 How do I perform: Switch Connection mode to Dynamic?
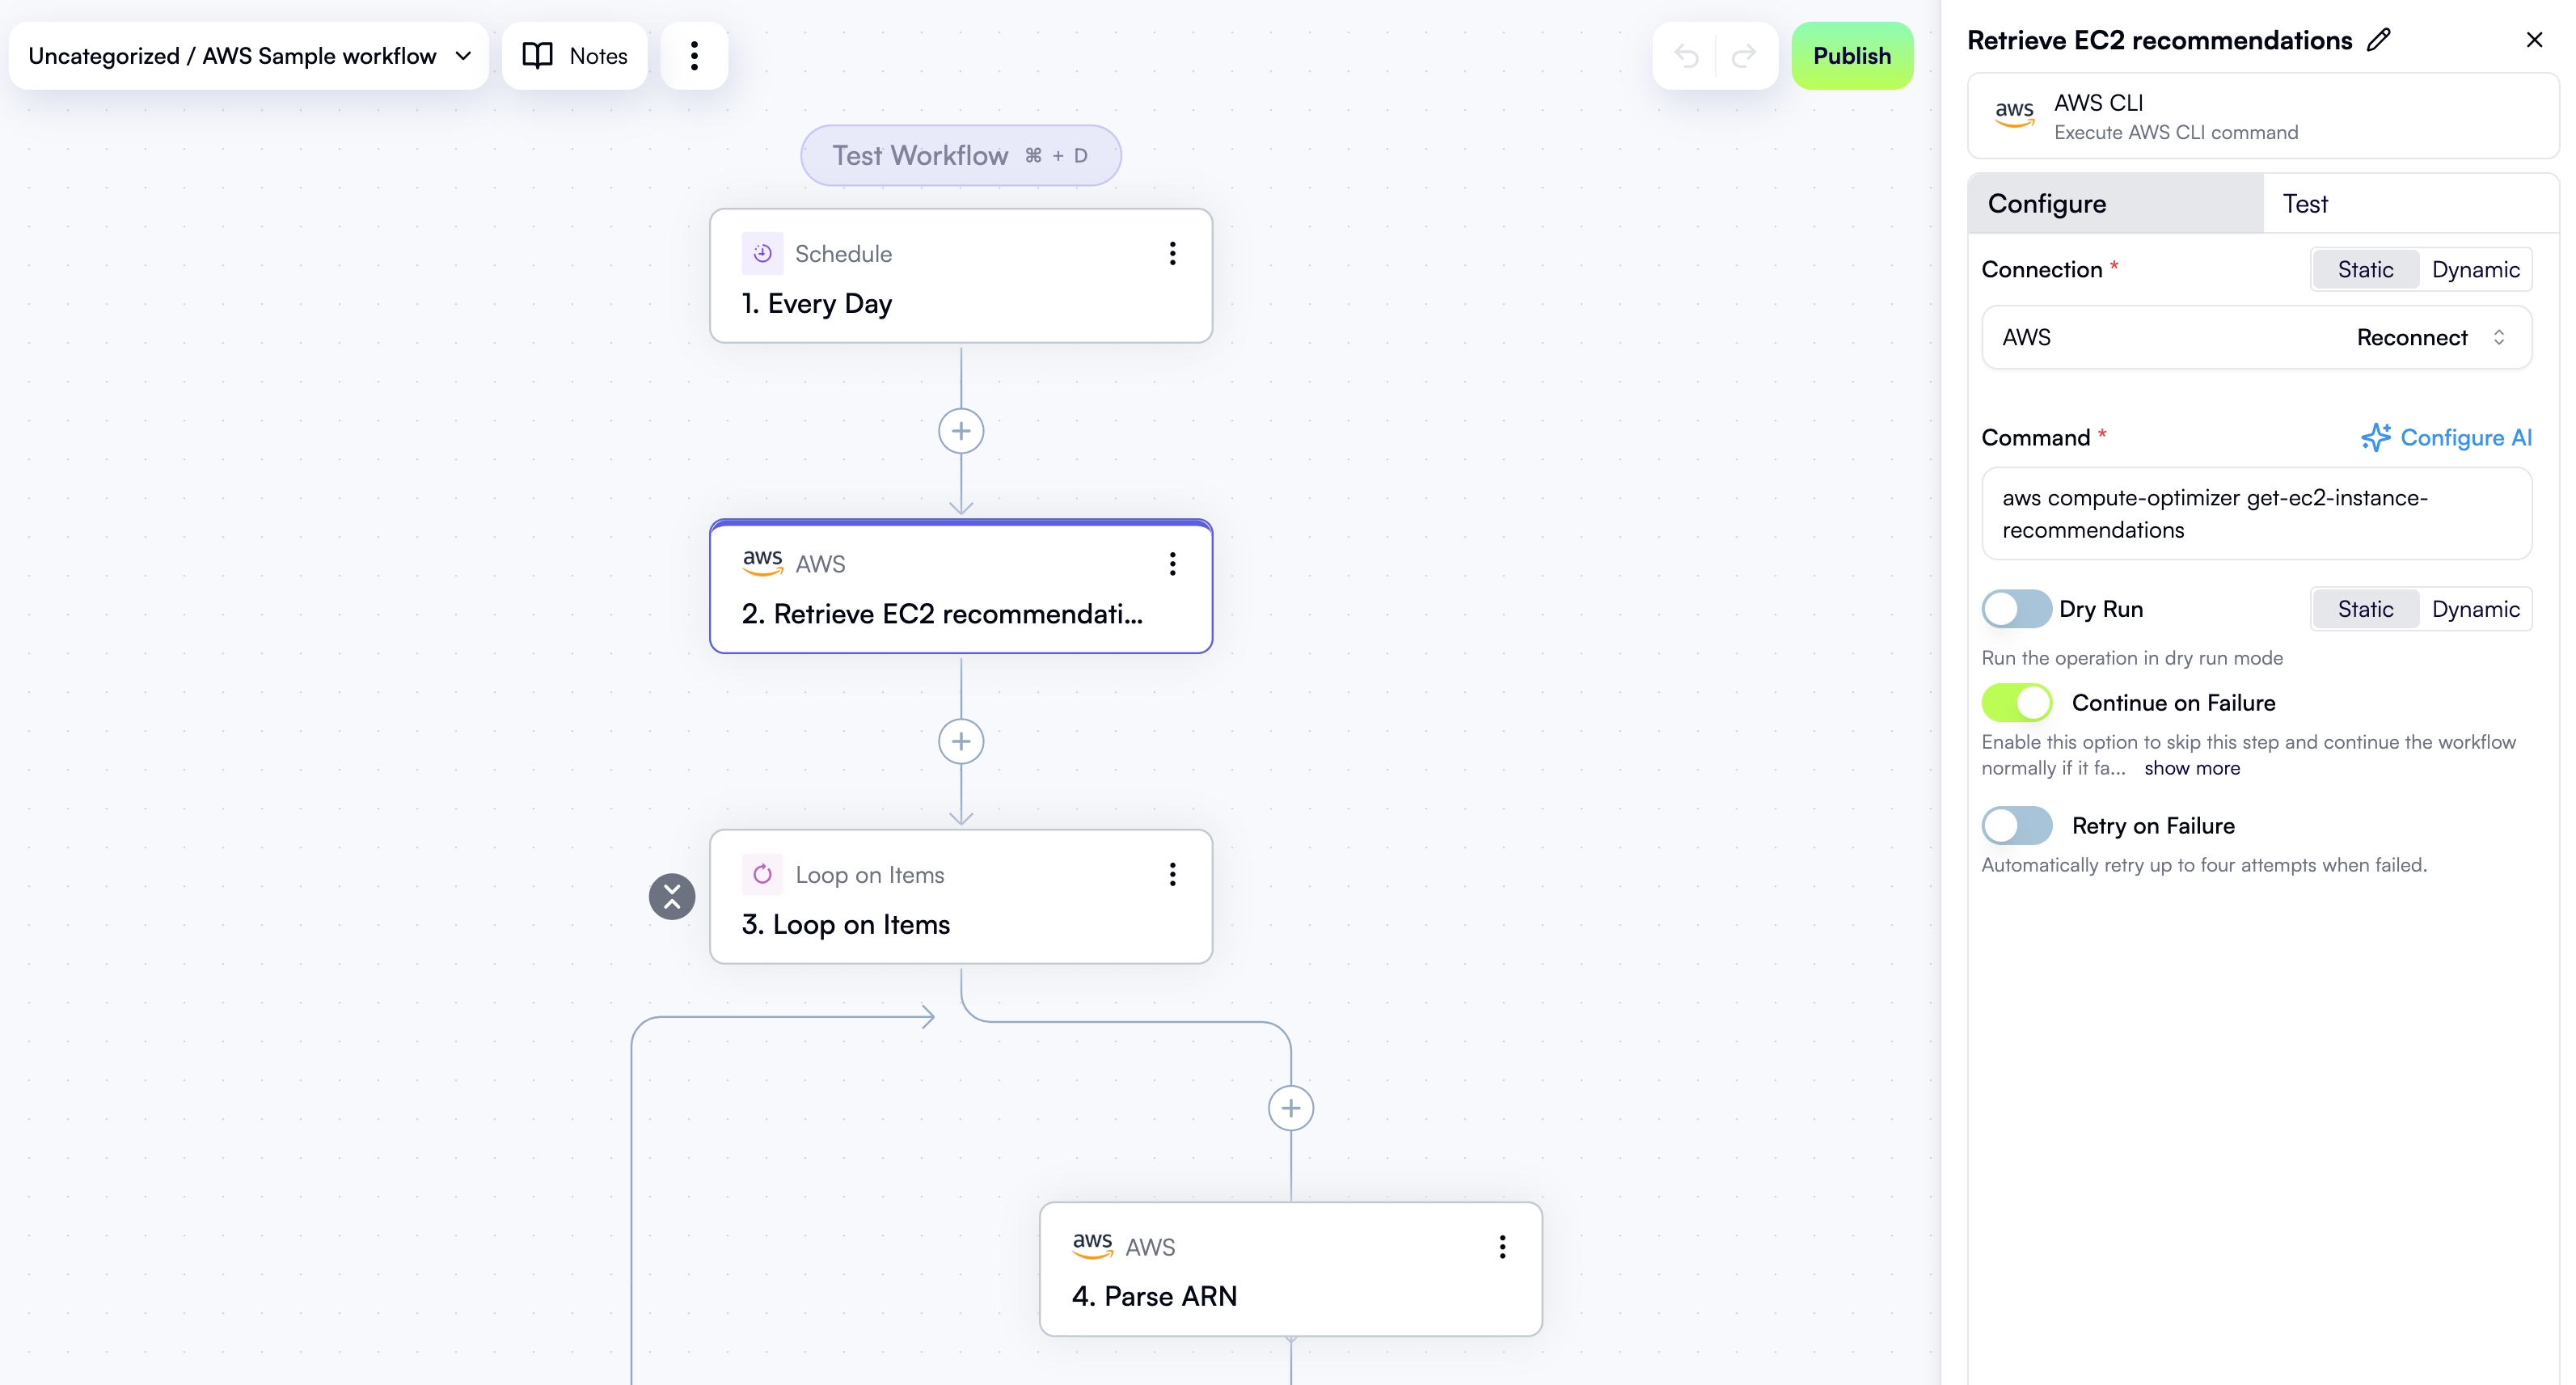pyautogui.click(x=2476, y=269)
